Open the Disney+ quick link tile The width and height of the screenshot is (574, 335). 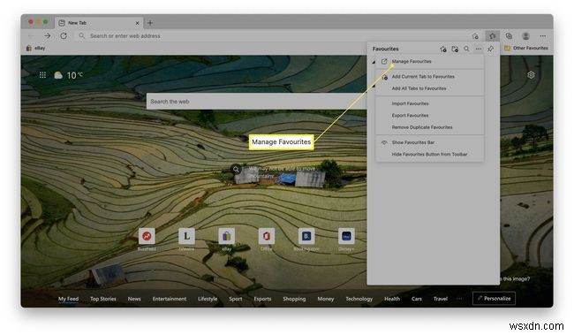tap(346, 236)
